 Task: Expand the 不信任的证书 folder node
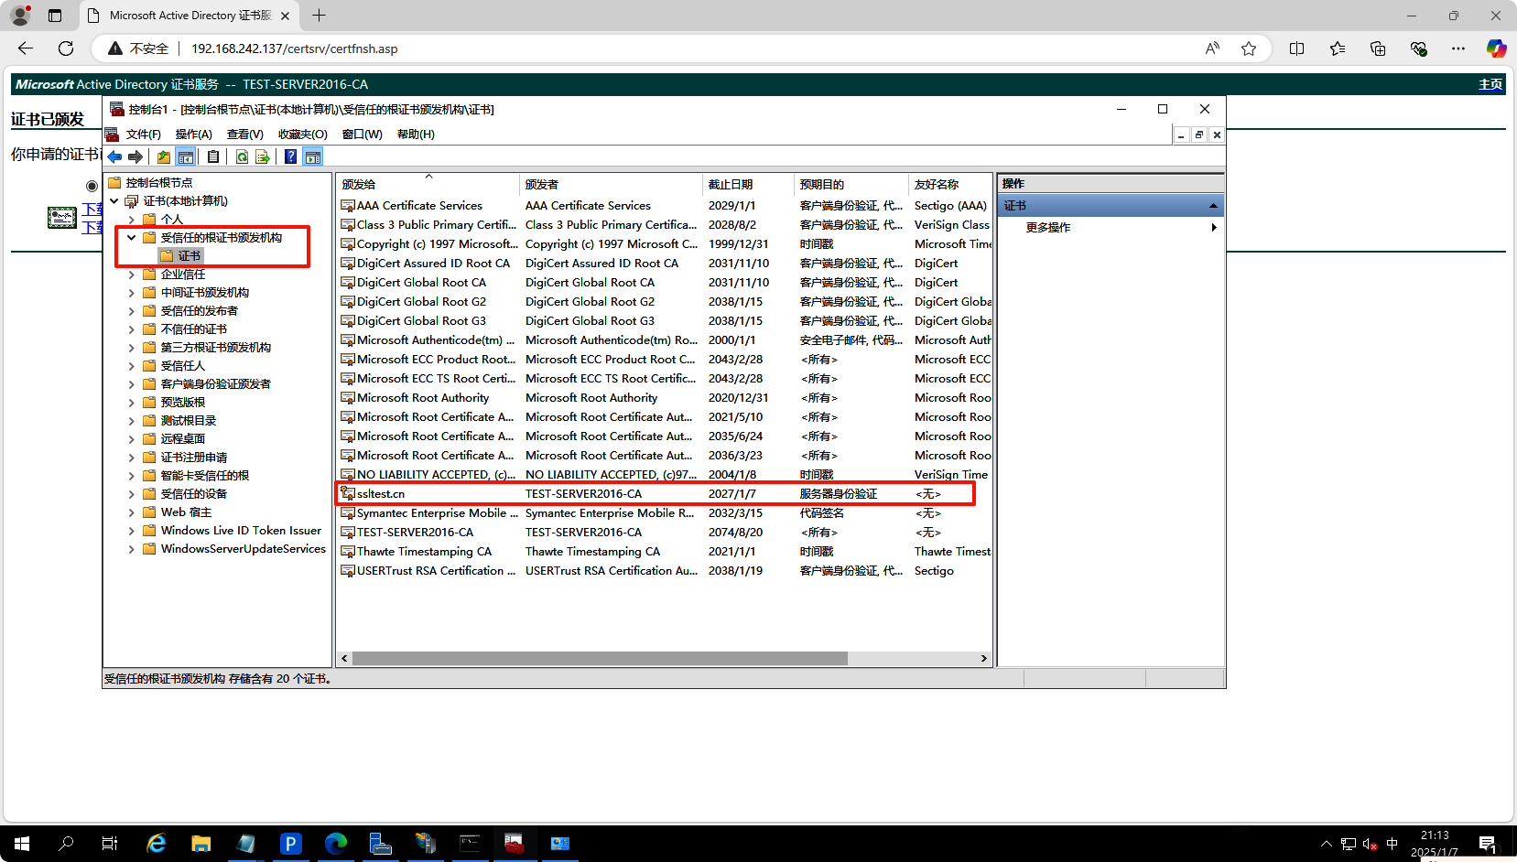pyautogui.click(x=132, y=329)
